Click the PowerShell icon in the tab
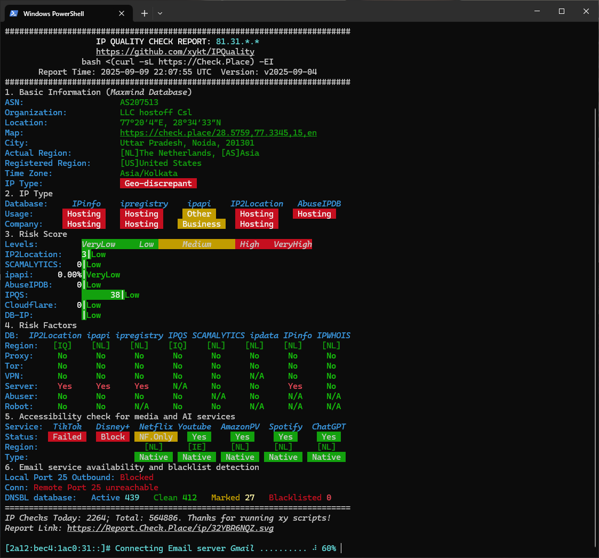Image resolution: width=599 pixels, height=558 pixels. [14, 13]
